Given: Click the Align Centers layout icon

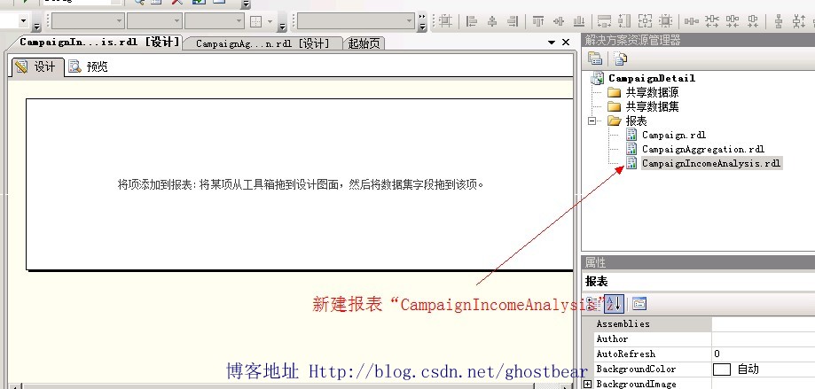Looking at the screenshot, I should tap(492, 21).
